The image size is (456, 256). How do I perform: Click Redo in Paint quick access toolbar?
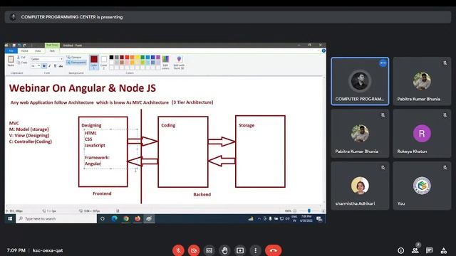coord(25,46)
